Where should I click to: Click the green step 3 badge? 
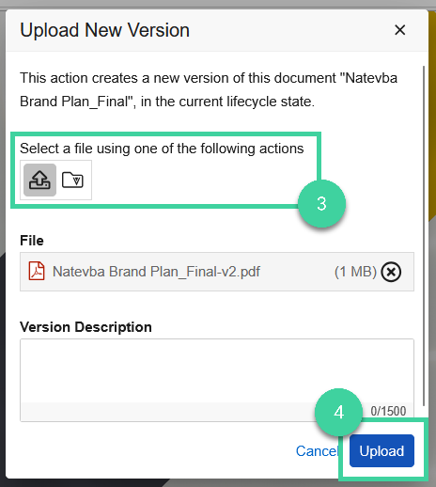[321, 204]
